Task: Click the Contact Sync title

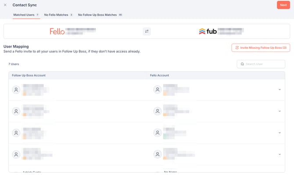Action: [x=25, y=5]
